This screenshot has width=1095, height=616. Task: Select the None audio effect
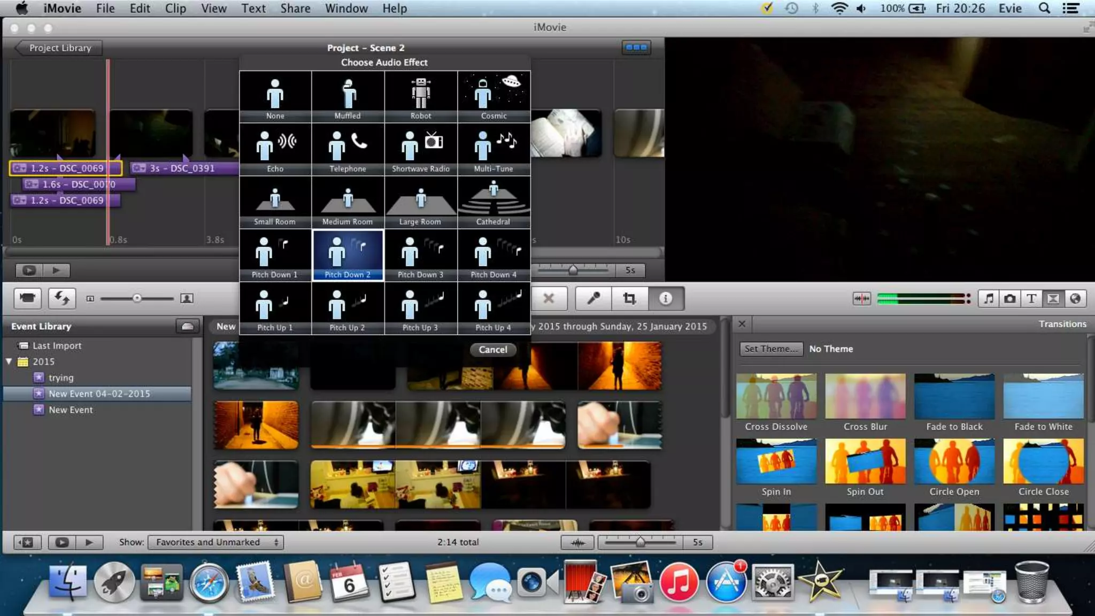coord(275,97)
